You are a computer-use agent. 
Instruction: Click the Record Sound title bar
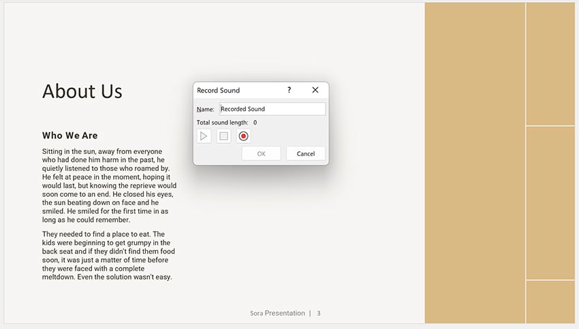[232, 90]
